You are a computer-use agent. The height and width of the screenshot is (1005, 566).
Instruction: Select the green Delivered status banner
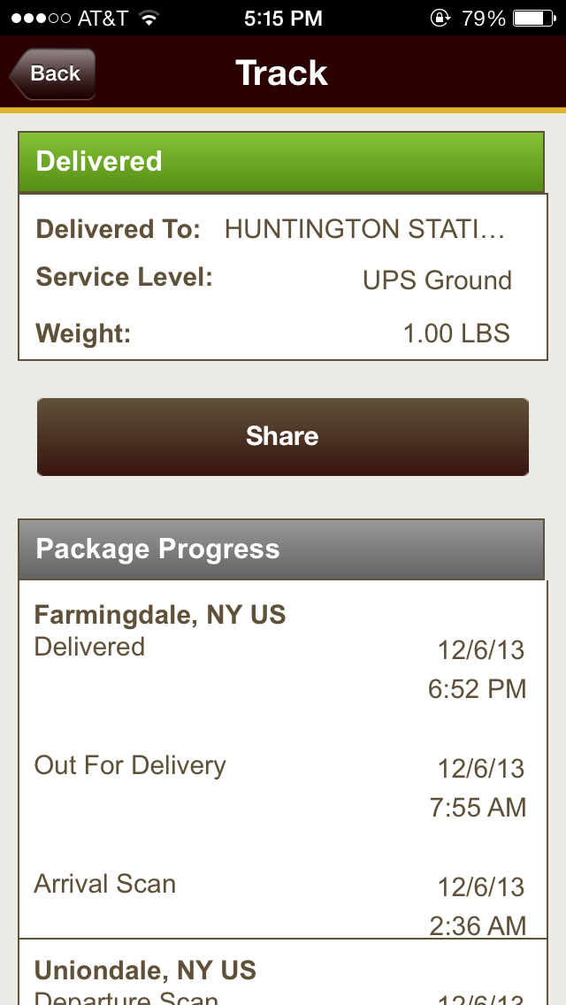pyautogui.click(x=281, y=162)
